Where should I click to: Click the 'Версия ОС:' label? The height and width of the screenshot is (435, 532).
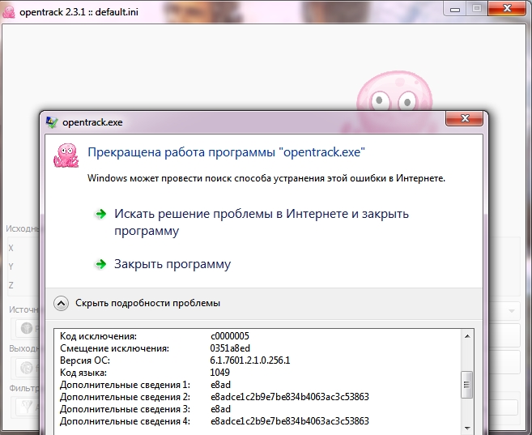[85, 360]
